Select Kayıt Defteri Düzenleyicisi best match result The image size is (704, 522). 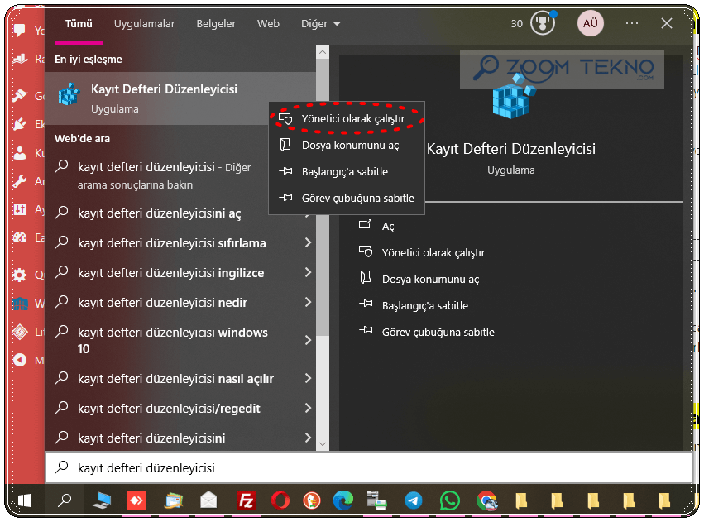pyautogui.click(x=180, y=98)
